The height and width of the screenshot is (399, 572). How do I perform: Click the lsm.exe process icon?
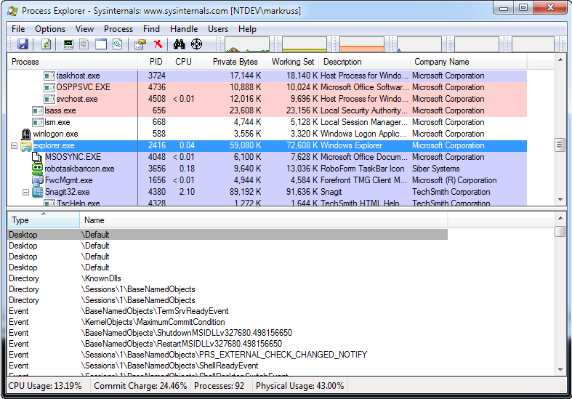click(38, 123)
